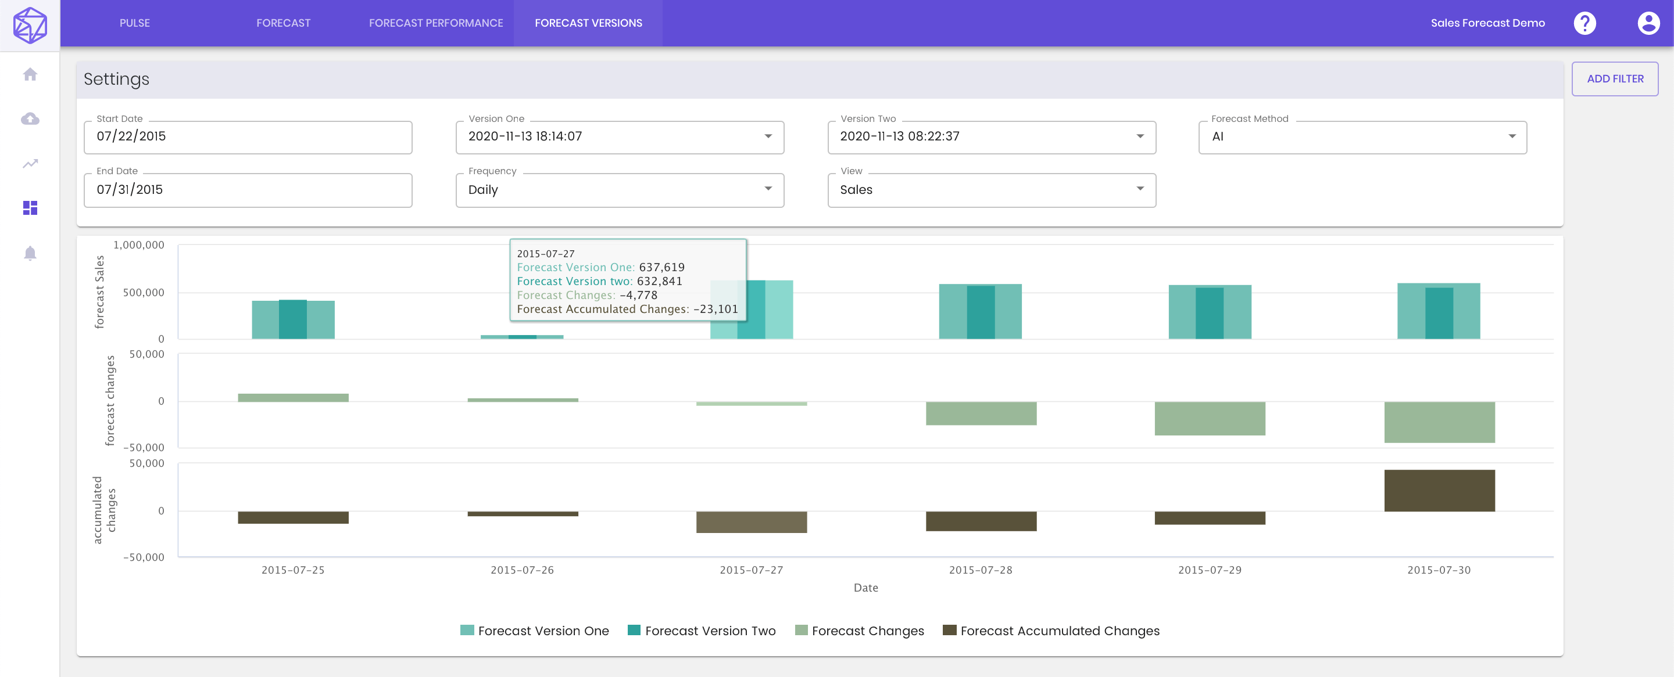Click the ADD FILTER button
This screenshot has height=677, width=1674.
1615,78
